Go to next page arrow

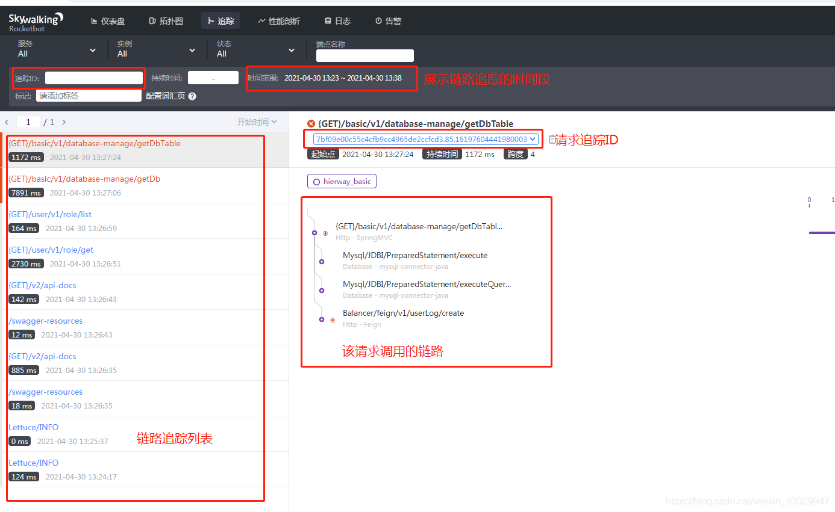[x=64, y=122]
